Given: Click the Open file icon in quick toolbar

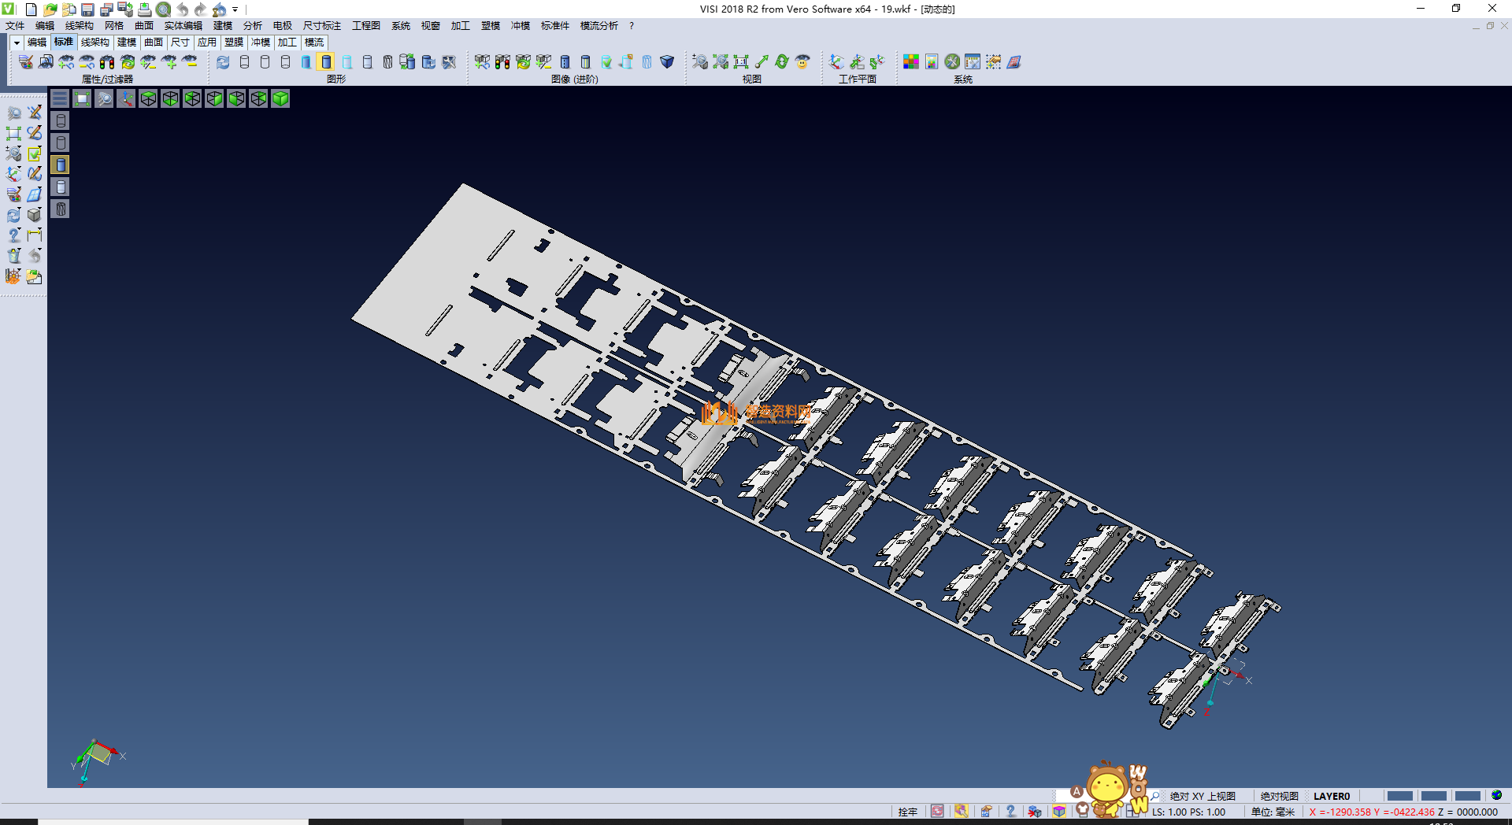Looking at the screenshot, I should pyautogui.click(x=50, y=9).
